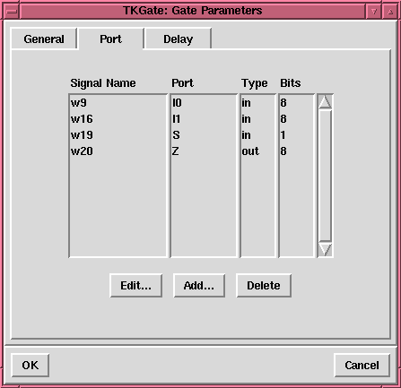Click the Add... button
401x388 pixels.
[x=199, y=286]
